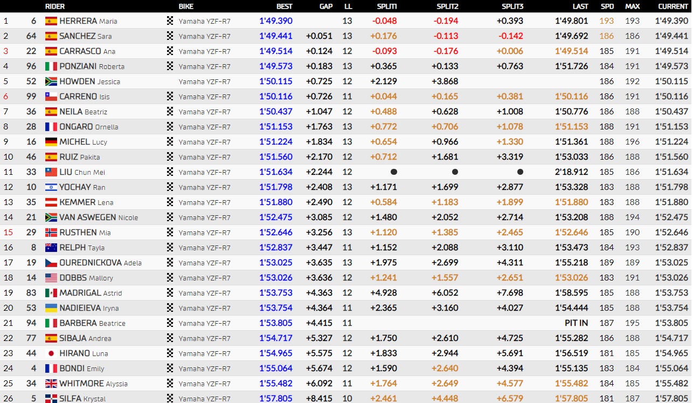Click the GAP column header
Viewport: 693px width, 403px height.
[325, 6]
